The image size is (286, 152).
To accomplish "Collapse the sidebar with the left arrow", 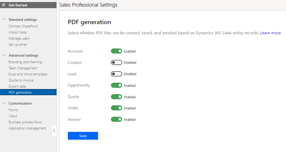I will pyautogui.click(x=54, y=130).
